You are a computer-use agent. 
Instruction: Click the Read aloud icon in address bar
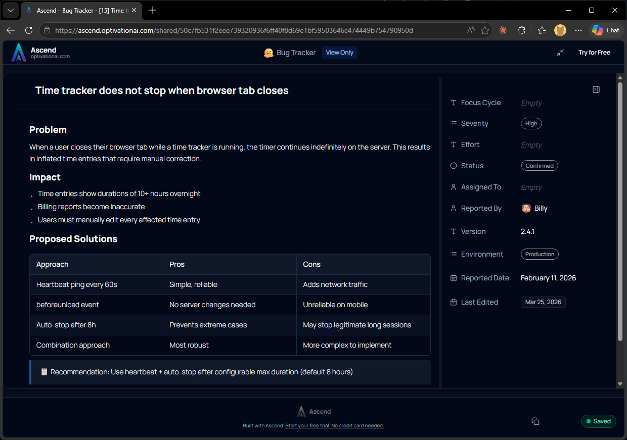point(471,30)
